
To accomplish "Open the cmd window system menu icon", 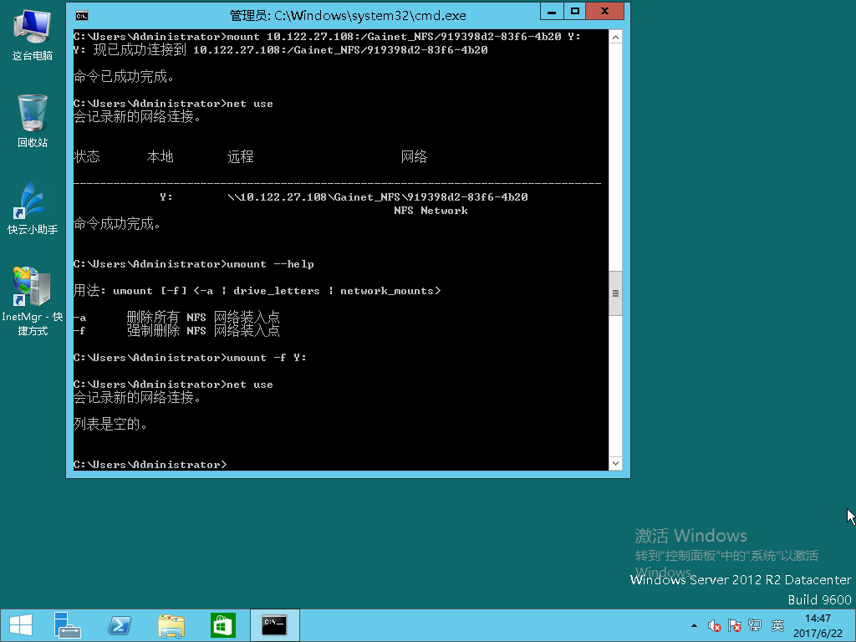I will coord(81,15).
